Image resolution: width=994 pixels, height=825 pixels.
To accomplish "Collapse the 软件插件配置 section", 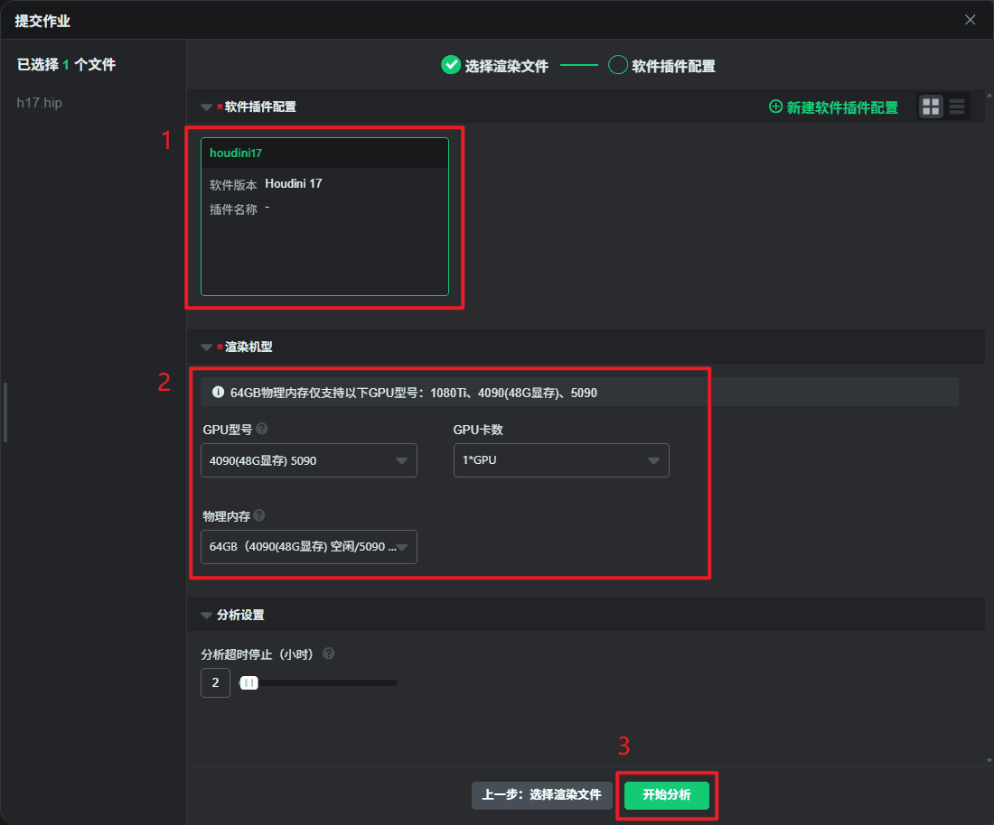I will [207, 107].
